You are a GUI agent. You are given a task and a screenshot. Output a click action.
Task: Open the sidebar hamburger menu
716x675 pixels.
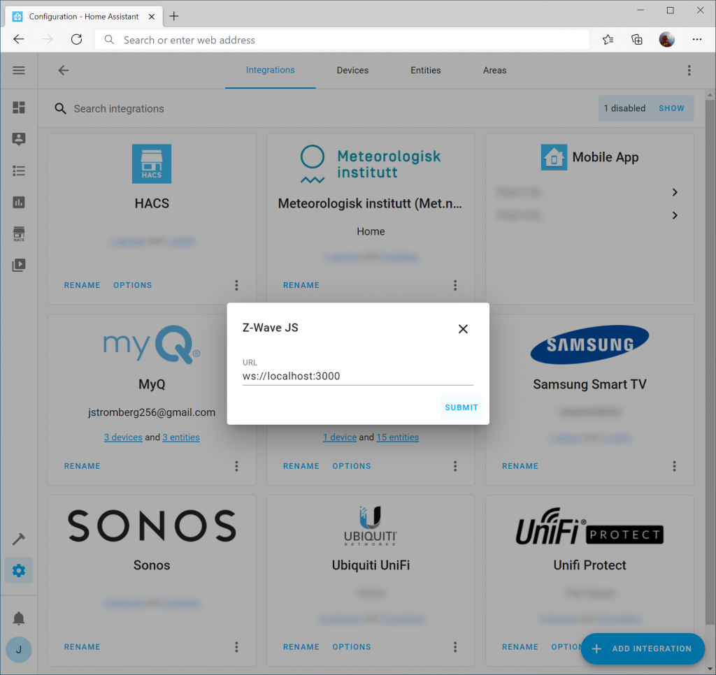point(19,71)
